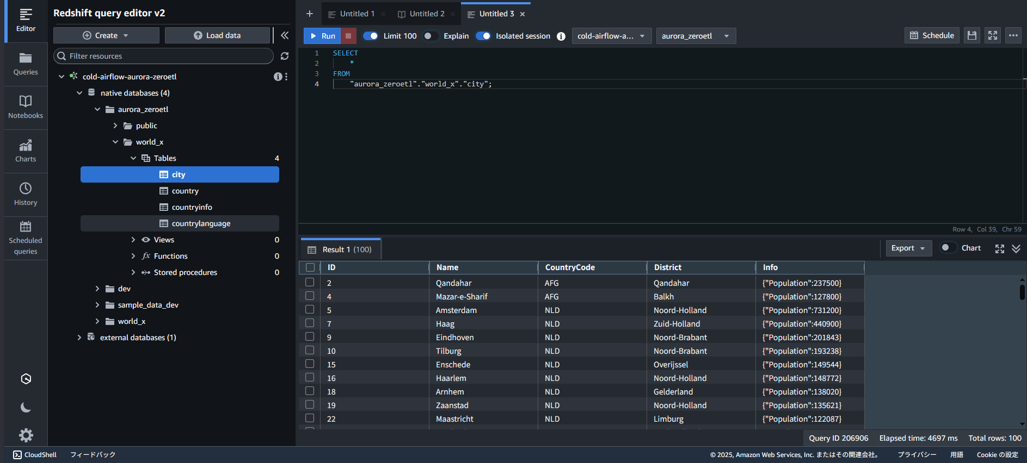This screenshot has height=463, width=1027.
Task: Expand external databases (1) node
Action: point(79,337)
